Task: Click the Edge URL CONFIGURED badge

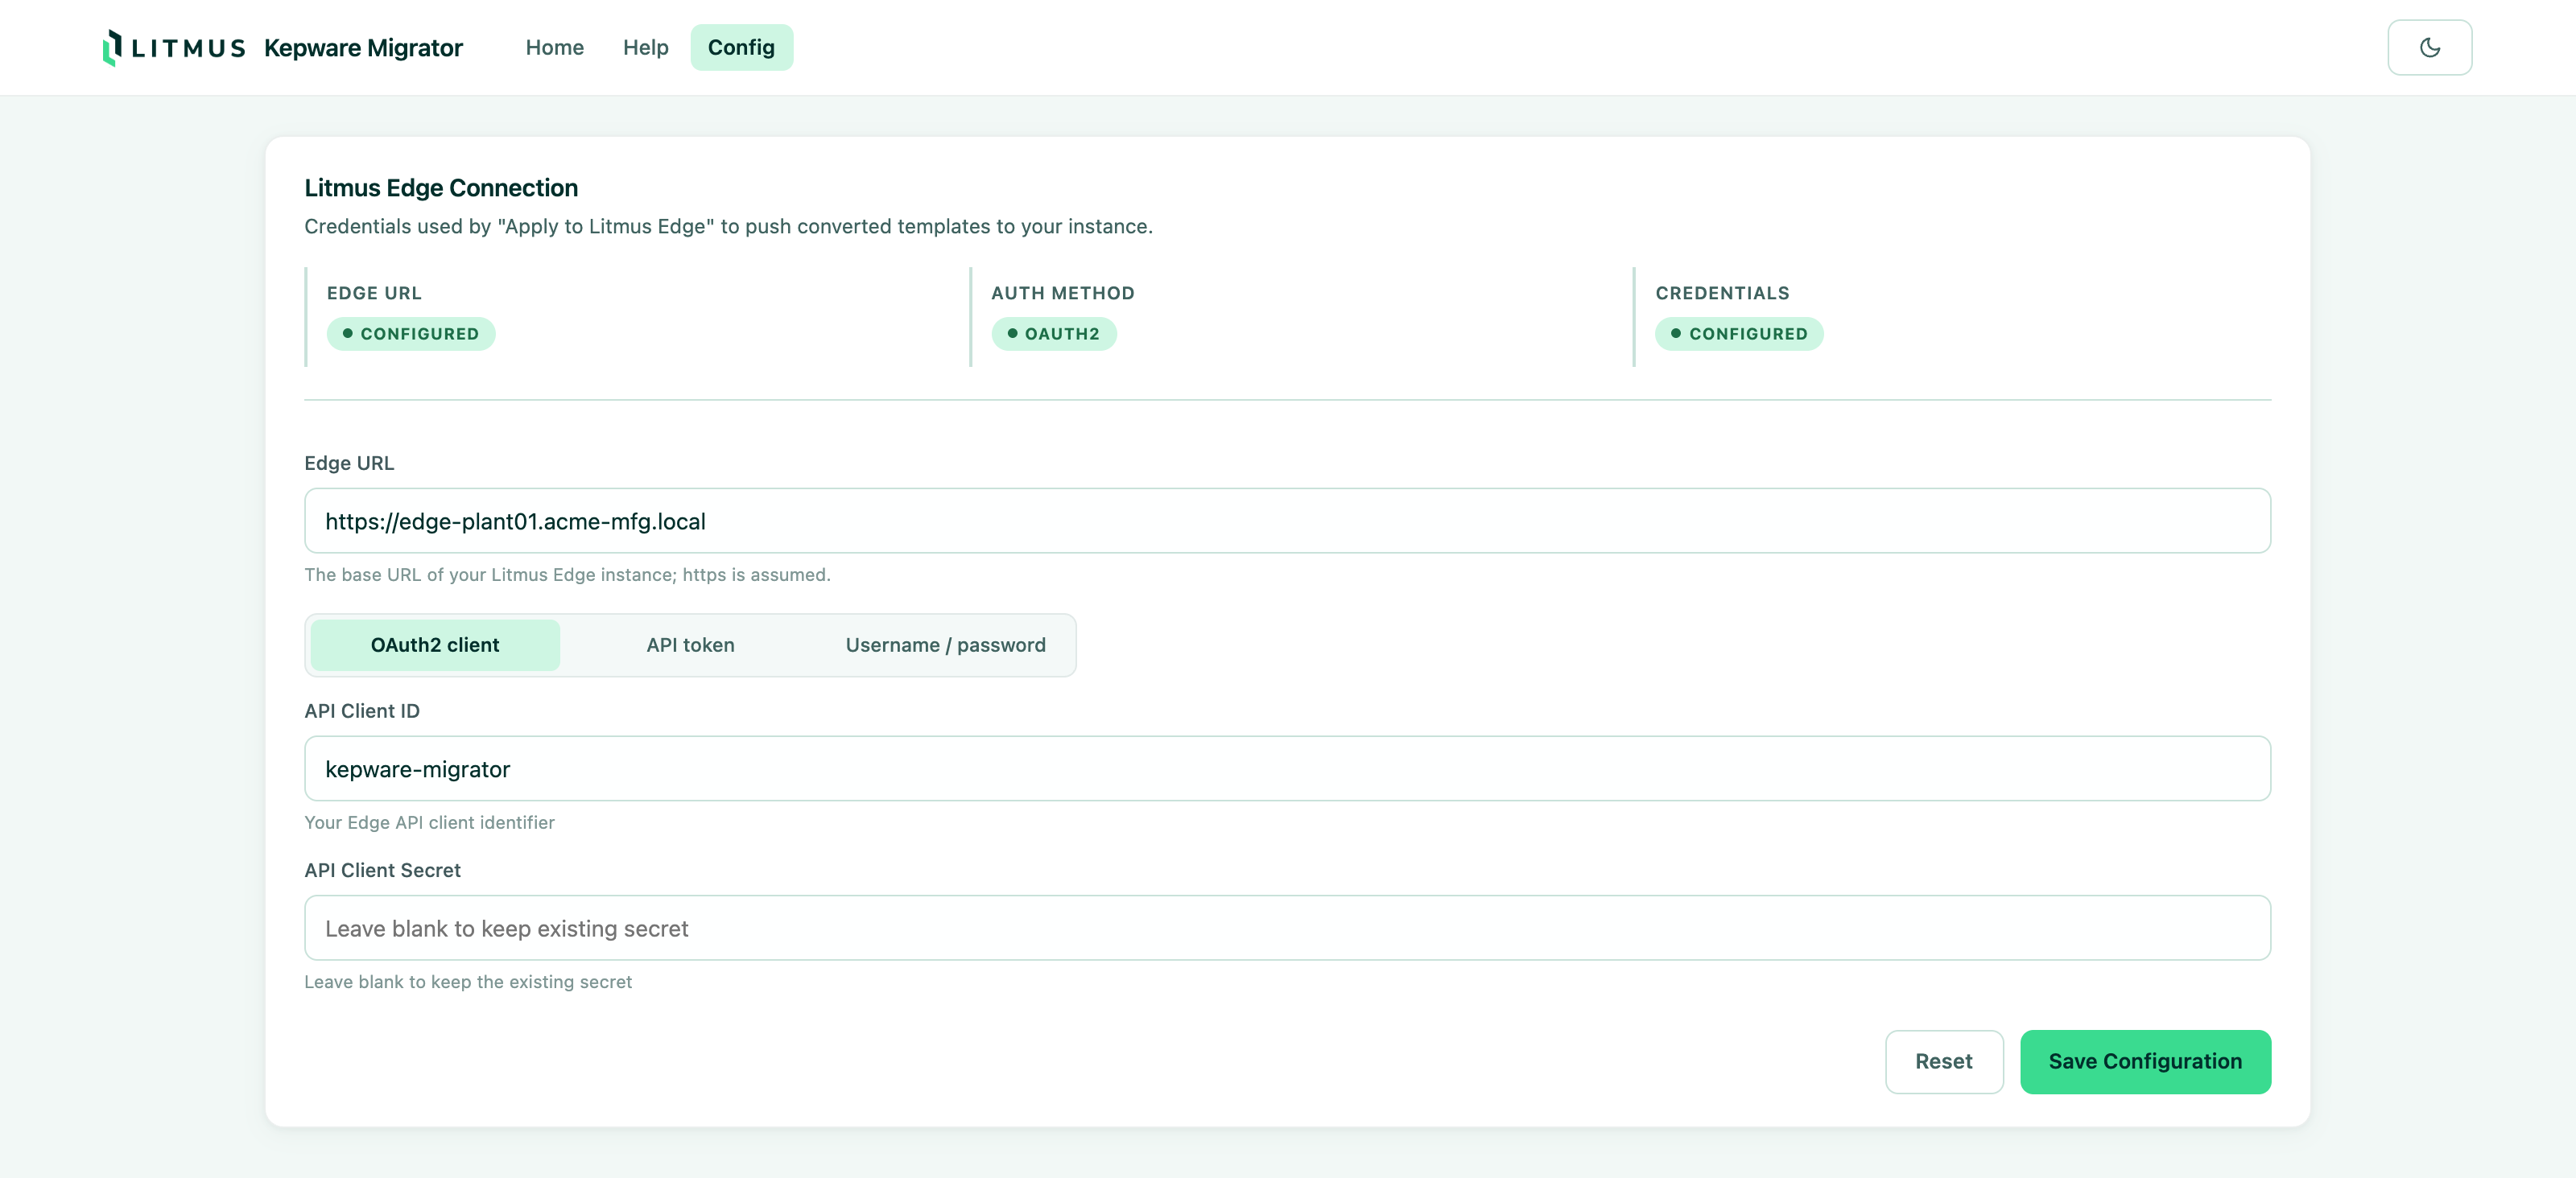Action: [x=411, y=334]
